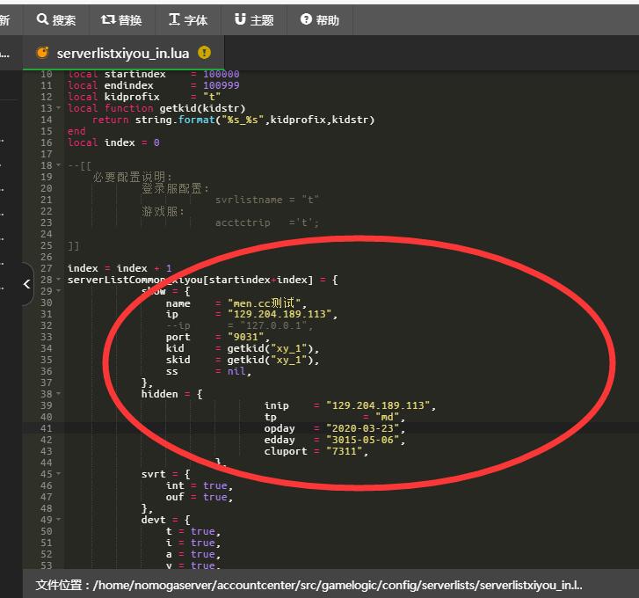Click the port value "9031"
This screenshot has width=639, height=598.
246,337
